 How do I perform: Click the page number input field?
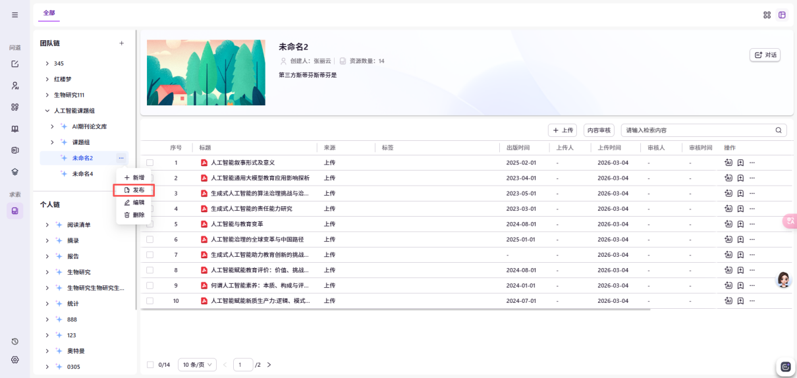(243, 365)
